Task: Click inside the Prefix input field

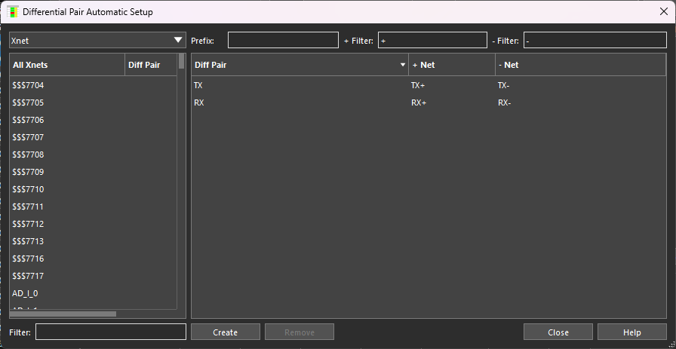Action: click(x=283, y=41)
